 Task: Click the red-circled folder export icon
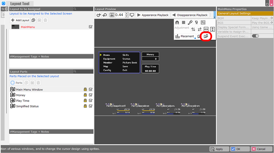(205, 36)
